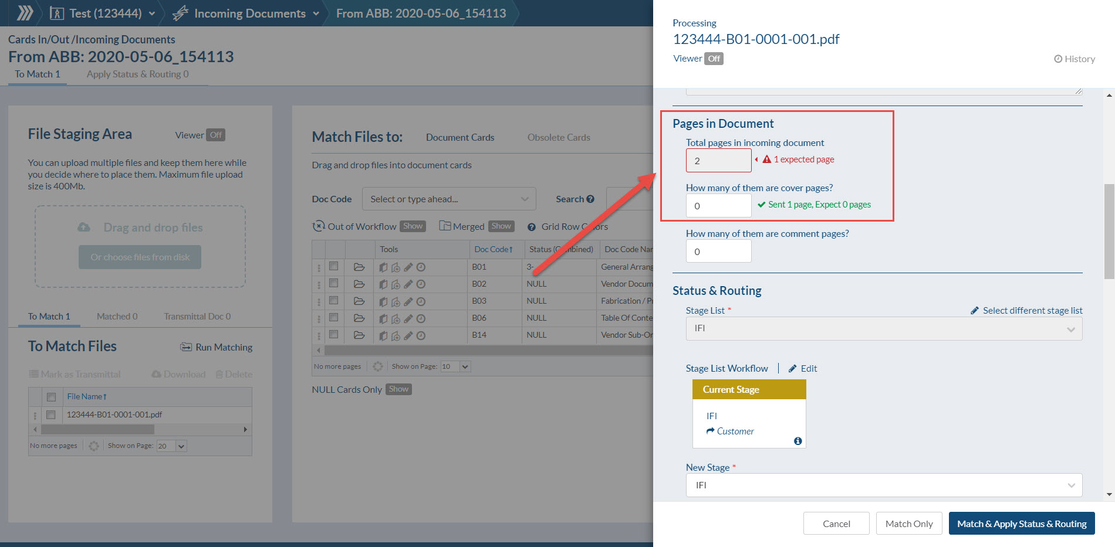
Task: Check the checkbox for 123444-B01-0001-001.pdf
Action: tap(50, 415)
